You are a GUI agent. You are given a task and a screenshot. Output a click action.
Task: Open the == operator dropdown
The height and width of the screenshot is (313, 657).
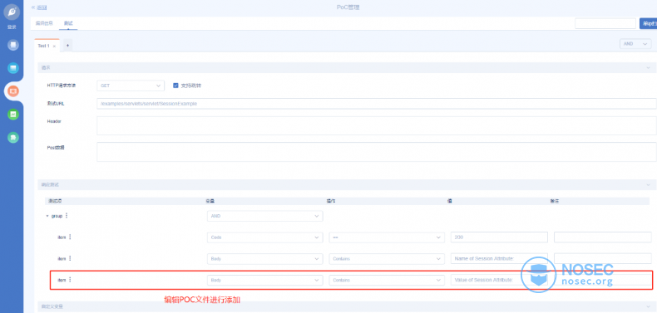click(x=387, y=237)
